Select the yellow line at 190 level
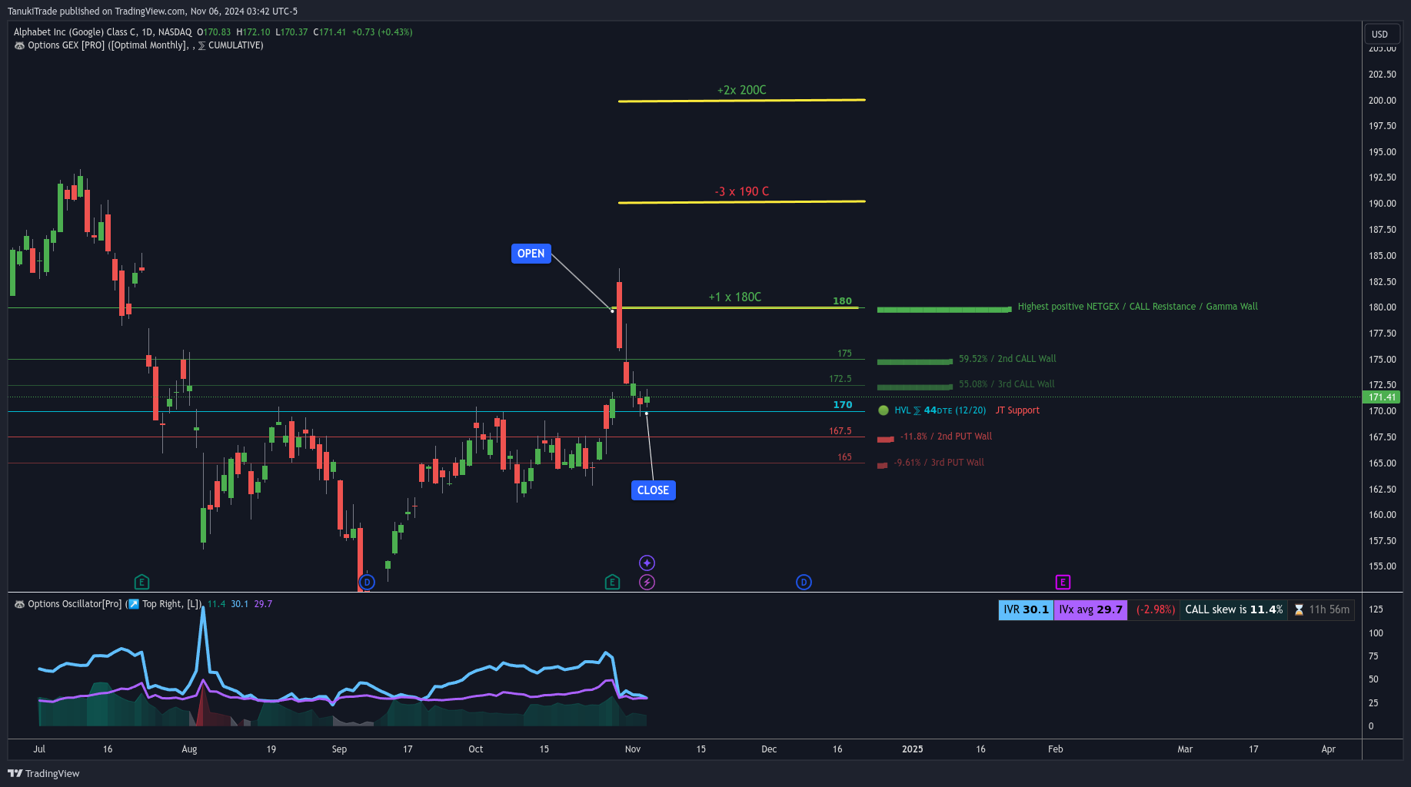 [x=742, y=202]
